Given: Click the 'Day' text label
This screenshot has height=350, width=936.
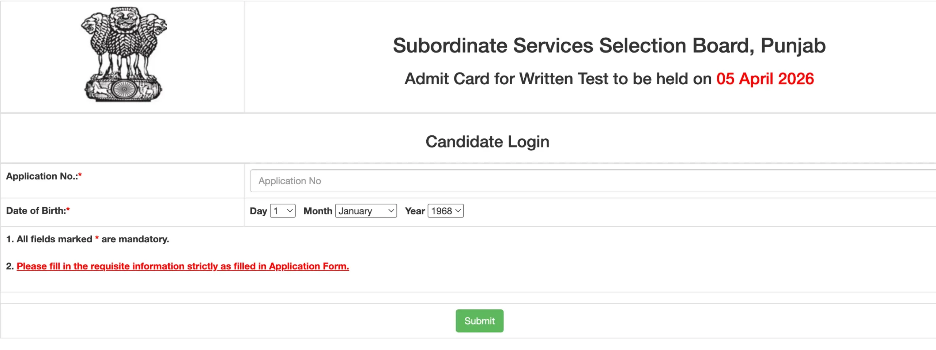Looking at the screenshot, I should coord(258,211).
